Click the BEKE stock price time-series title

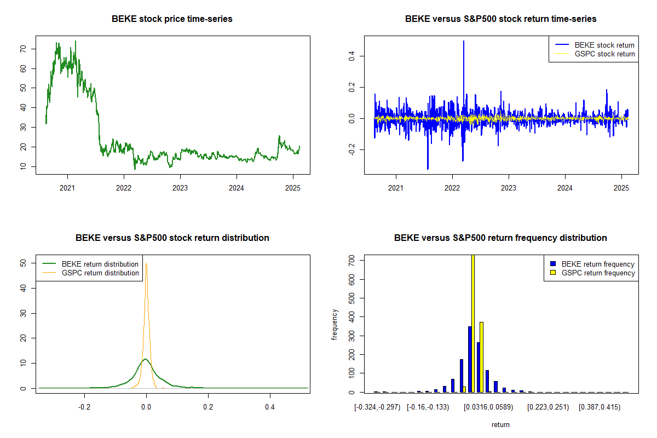[x=172, y=19]
